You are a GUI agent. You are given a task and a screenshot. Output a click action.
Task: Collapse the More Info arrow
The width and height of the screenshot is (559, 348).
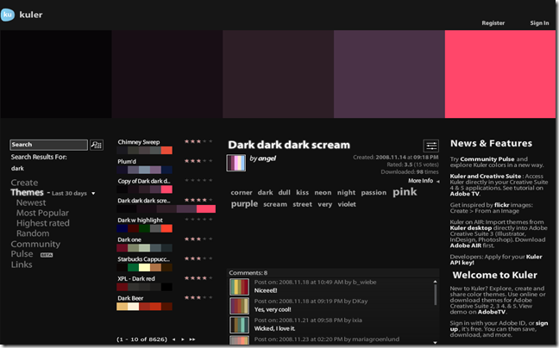[437, 181]
